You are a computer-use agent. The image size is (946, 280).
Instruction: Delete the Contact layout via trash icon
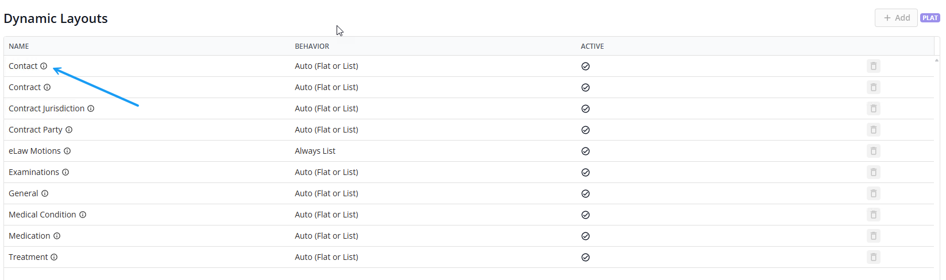[x=873, y=66]
